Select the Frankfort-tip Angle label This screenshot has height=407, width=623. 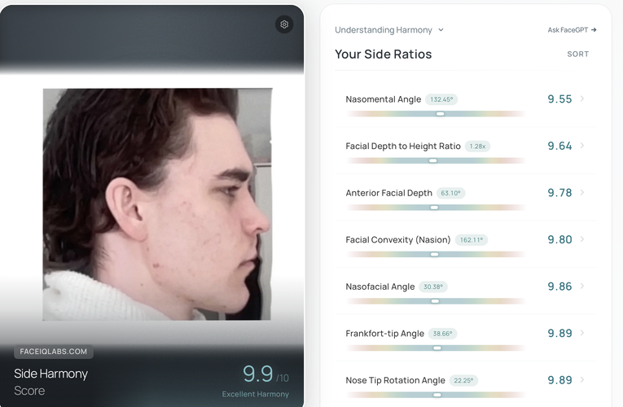[384, 334]
